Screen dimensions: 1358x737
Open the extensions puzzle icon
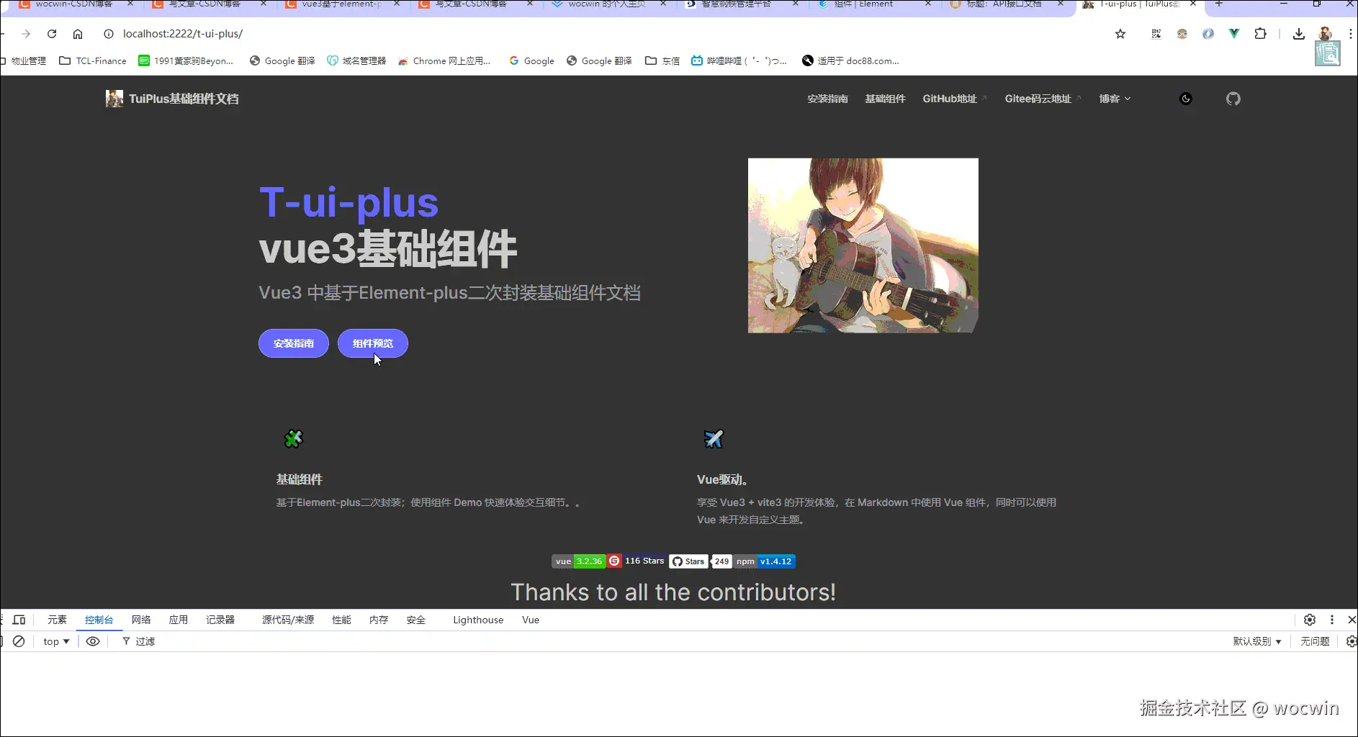pyautogui.click(x=1260, y=34)
